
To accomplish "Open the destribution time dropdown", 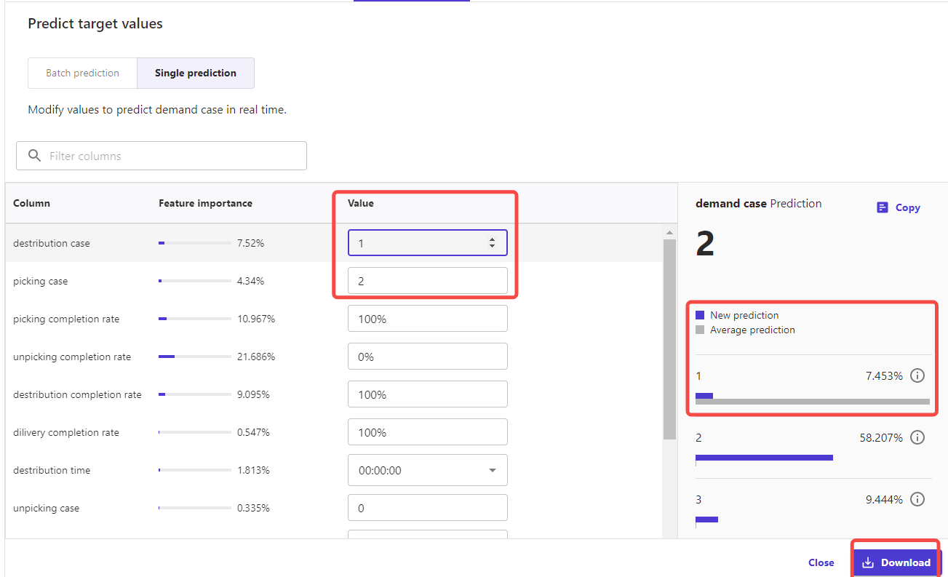I will [492, 471].
